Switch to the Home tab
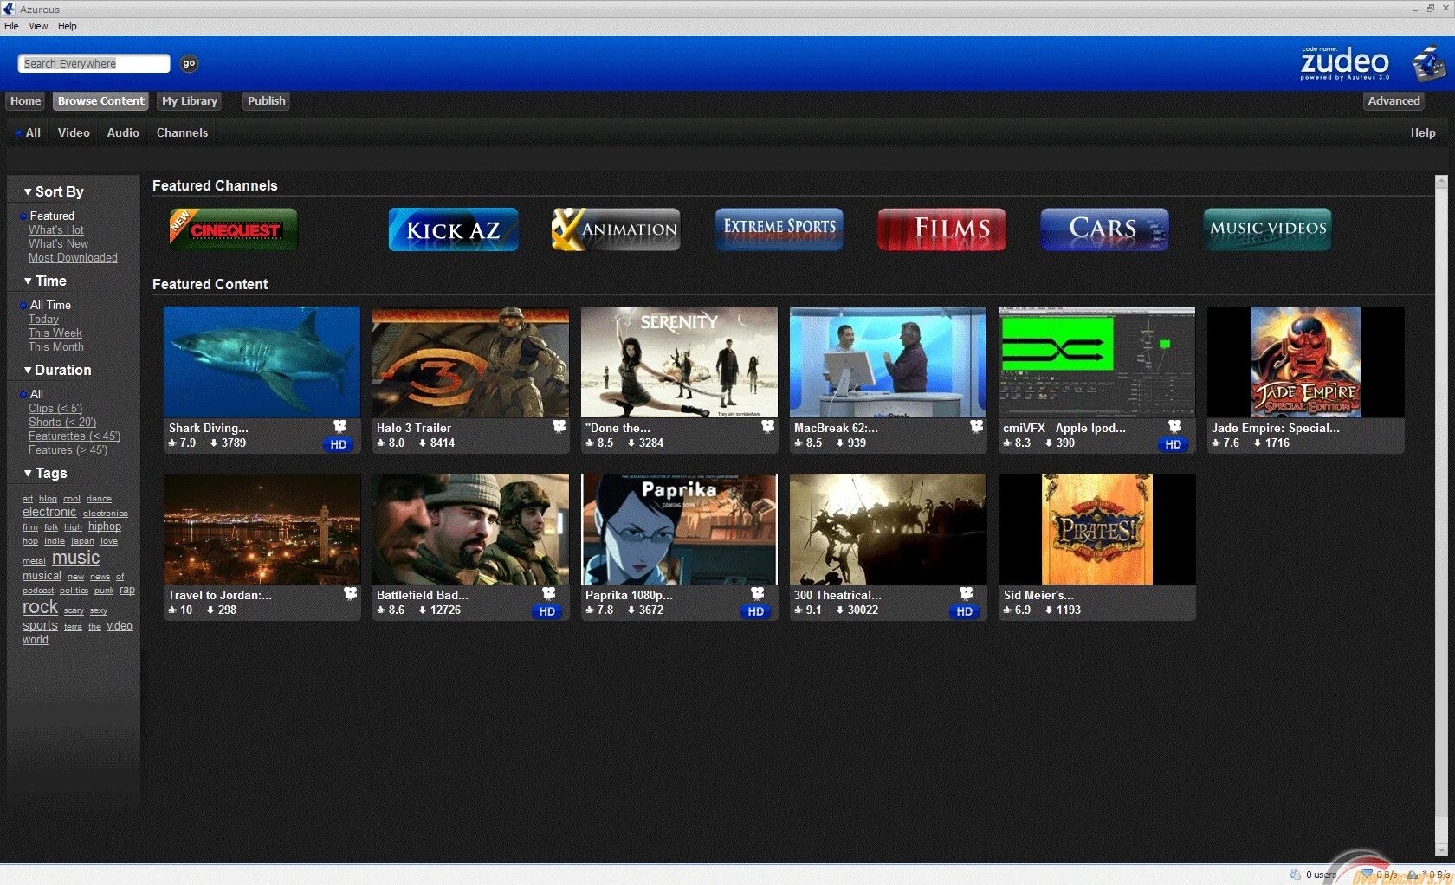 [x=25, y=100]
